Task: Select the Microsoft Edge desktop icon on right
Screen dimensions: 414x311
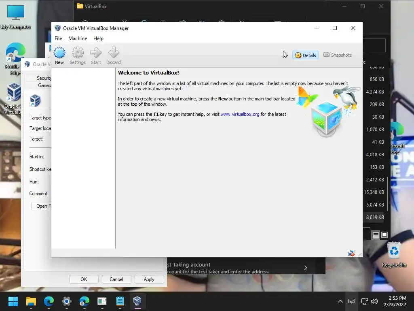Action: [x=397, y=138]
